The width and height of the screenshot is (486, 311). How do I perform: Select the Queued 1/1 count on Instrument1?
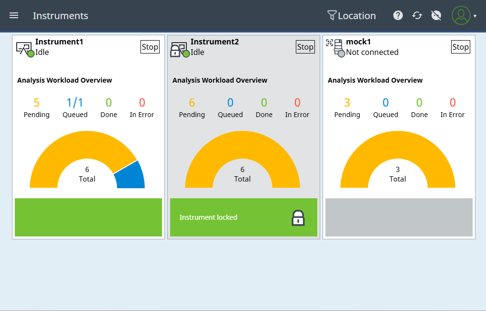tap(75, 103)
